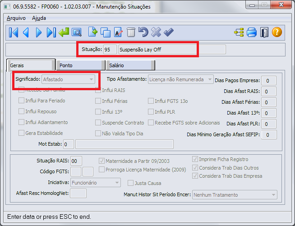The width and height of the screenshot is (295, 226).
Task: Open the Iniciativa dropdown
Action: coord(96,183)
